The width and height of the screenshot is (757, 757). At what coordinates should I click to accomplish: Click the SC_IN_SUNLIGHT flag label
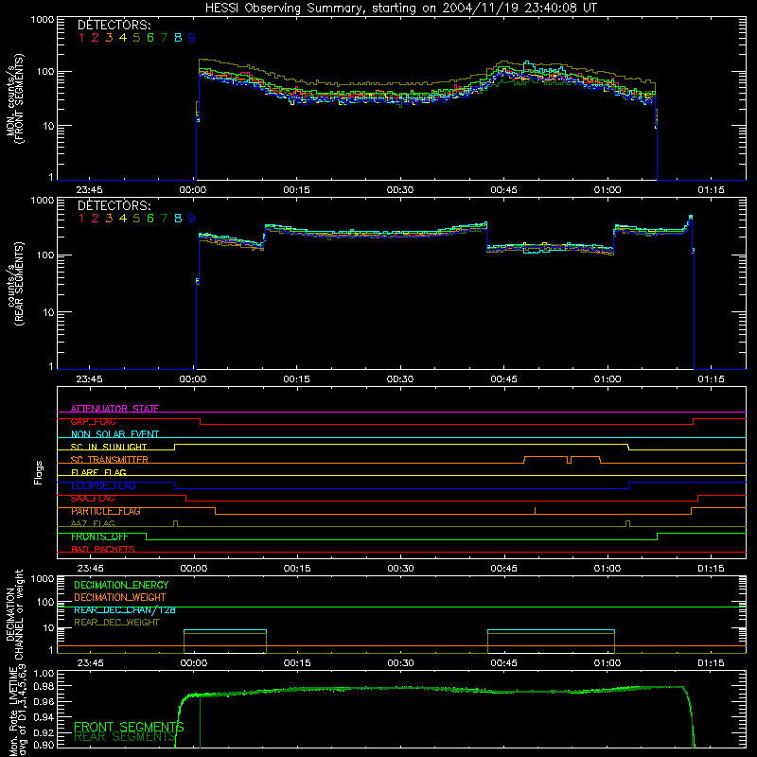109,447
